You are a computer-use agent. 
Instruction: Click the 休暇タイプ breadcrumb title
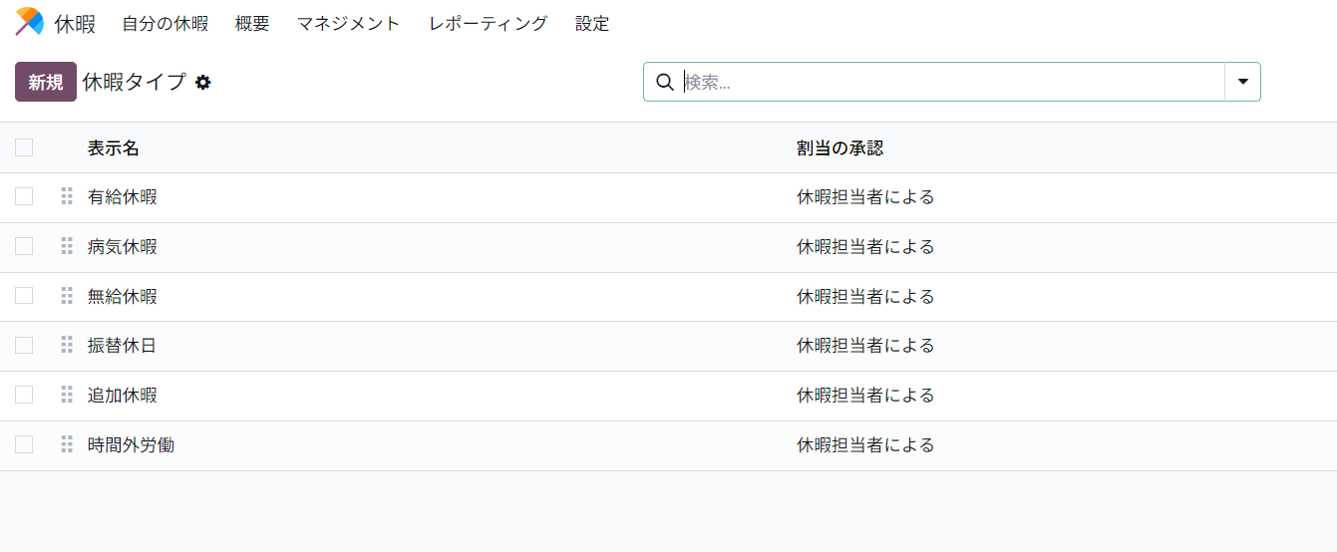[135, 82]
